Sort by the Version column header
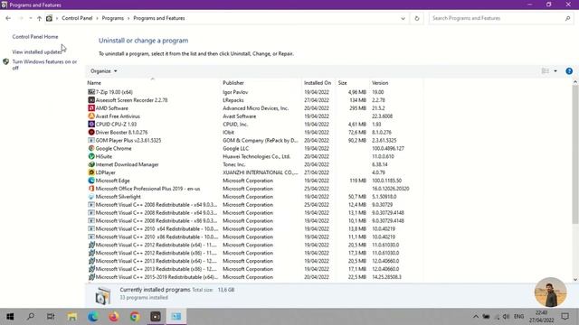Viewport: 579px width, 325px height. pyautogui.click(x=380, y=83)
